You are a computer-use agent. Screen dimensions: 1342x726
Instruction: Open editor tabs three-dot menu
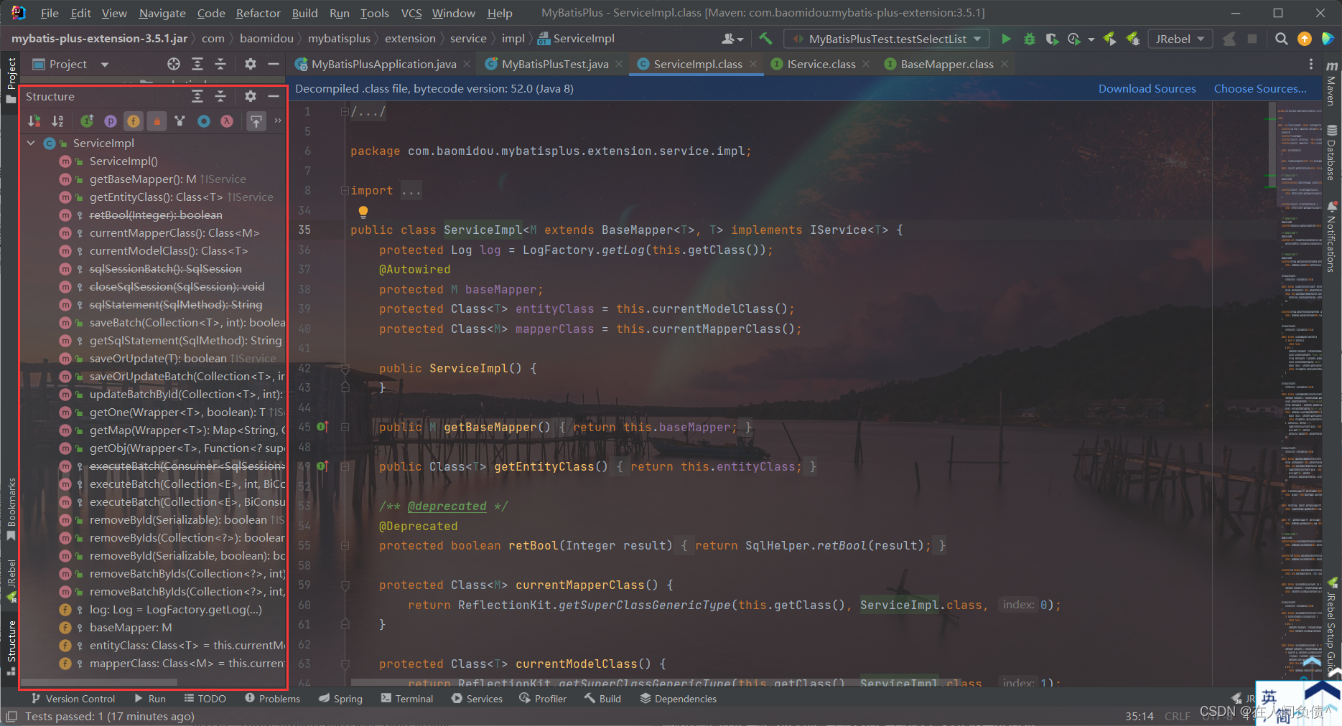(x=1311, y=64)
